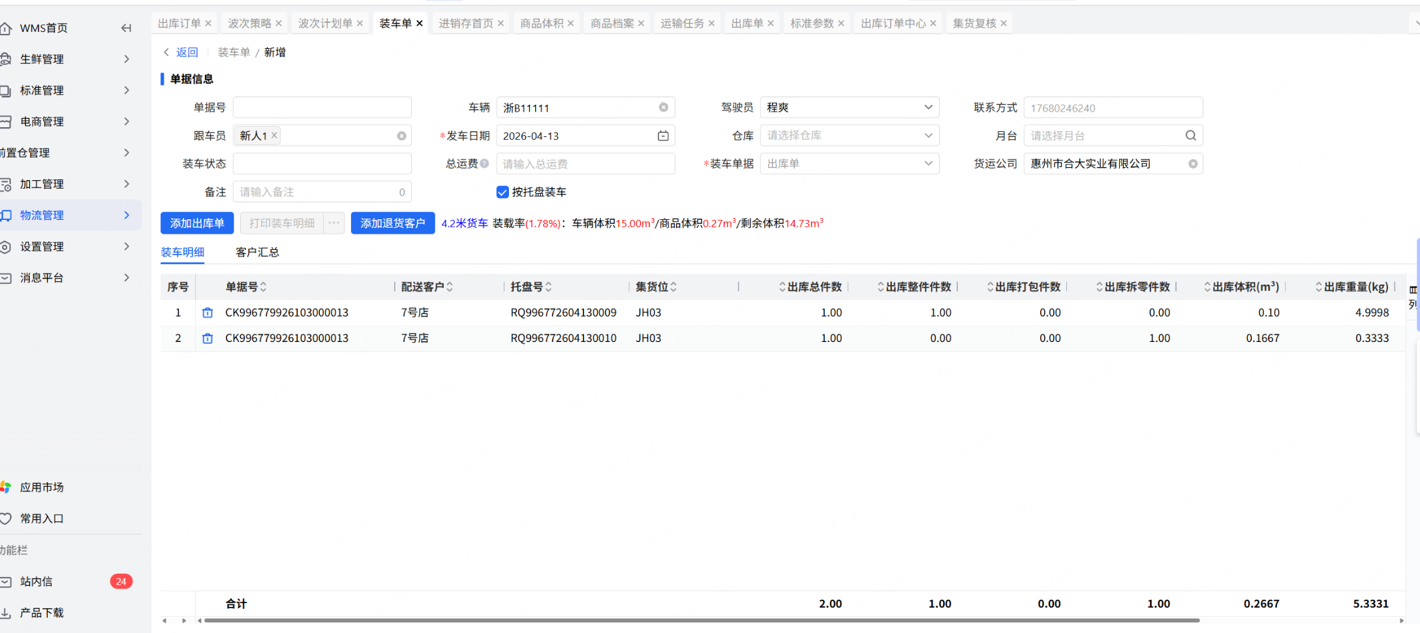Click the search icon in 月台 field
The width and height of the screenshot is (1420, 633).
[1190, 136]
